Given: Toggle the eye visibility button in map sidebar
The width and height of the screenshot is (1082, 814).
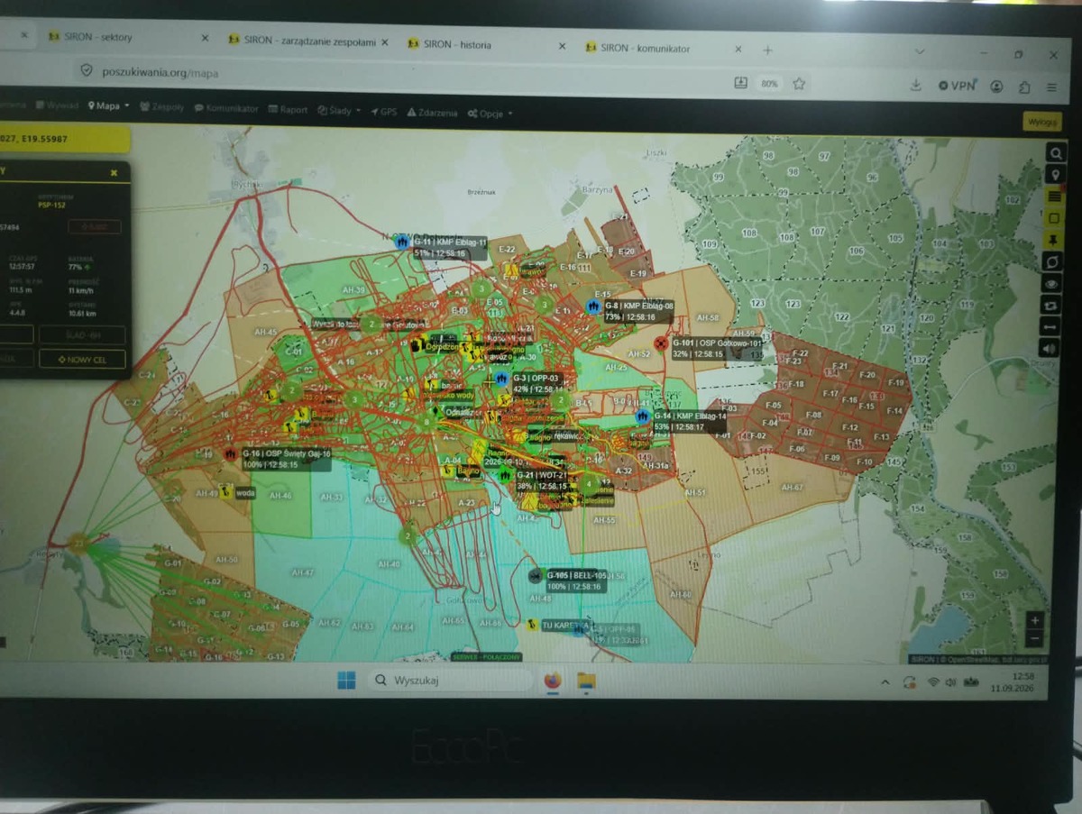Looking at the screenshot, I should point(1051,283).
